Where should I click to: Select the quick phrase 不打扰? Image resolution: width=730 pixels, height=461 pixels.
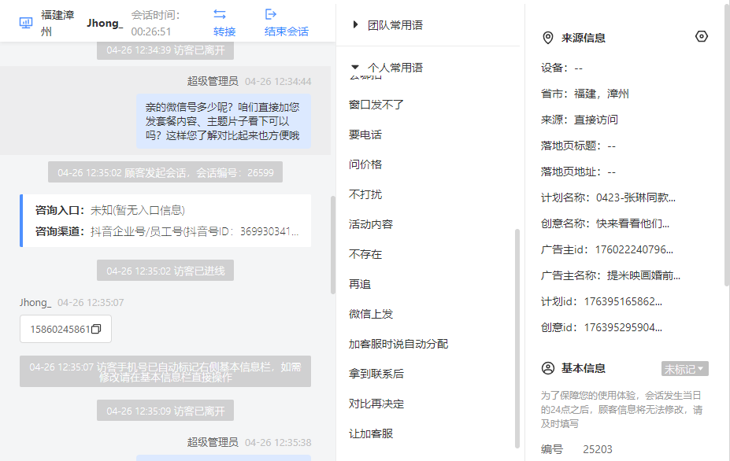tap(365, 194)
